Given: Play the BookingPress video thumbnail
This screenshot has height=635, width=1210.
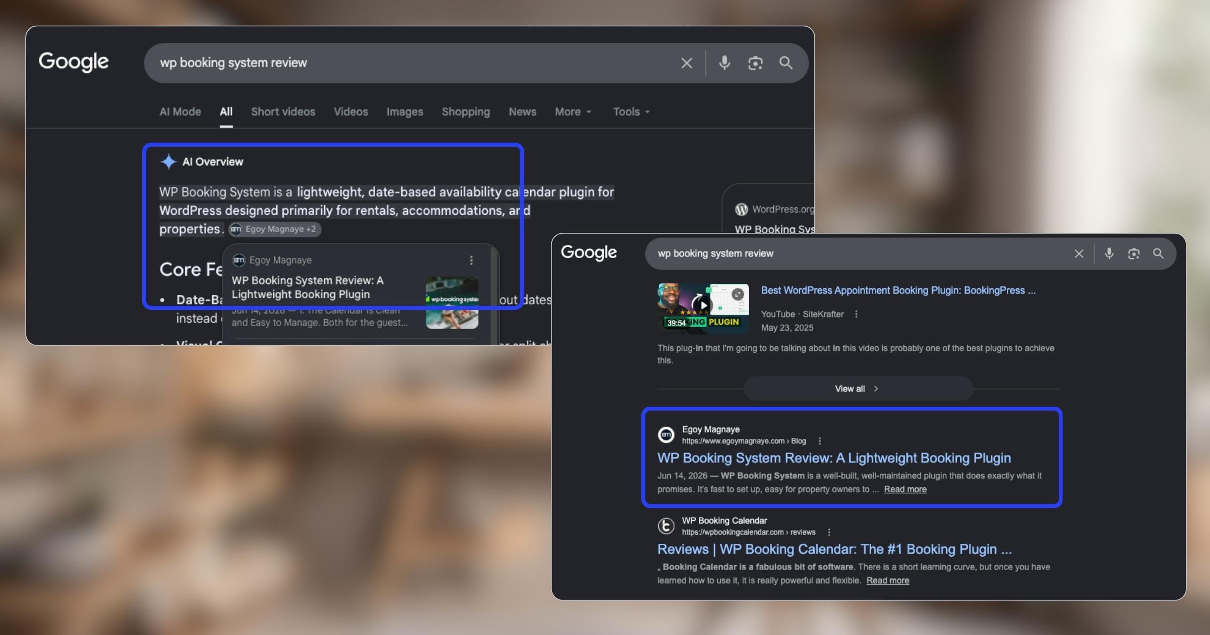Looking at the screenshot, I should pos(703,308).
